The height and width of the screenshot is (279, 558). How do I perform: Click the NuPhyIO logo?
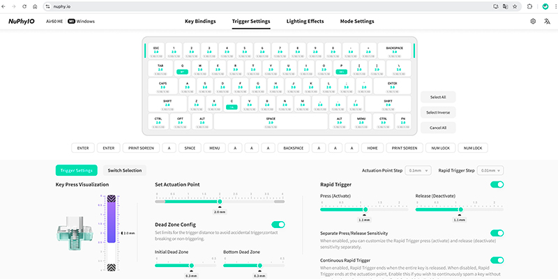(x=22, y=22)
